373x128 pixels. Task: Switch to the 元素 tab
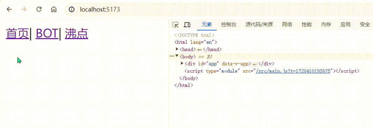coord(207,24)
